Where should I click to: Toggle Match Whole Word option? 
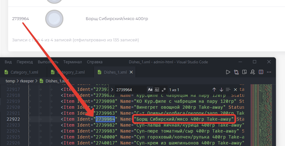(x=157, y=90)
